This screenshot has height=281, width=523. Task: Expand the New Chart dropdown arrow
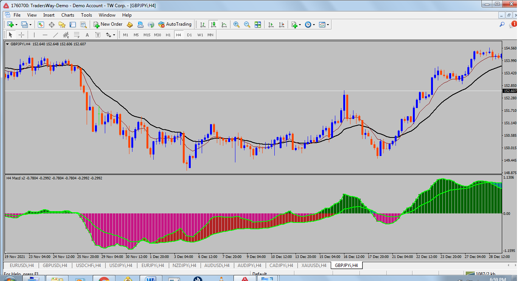point(16,25)
